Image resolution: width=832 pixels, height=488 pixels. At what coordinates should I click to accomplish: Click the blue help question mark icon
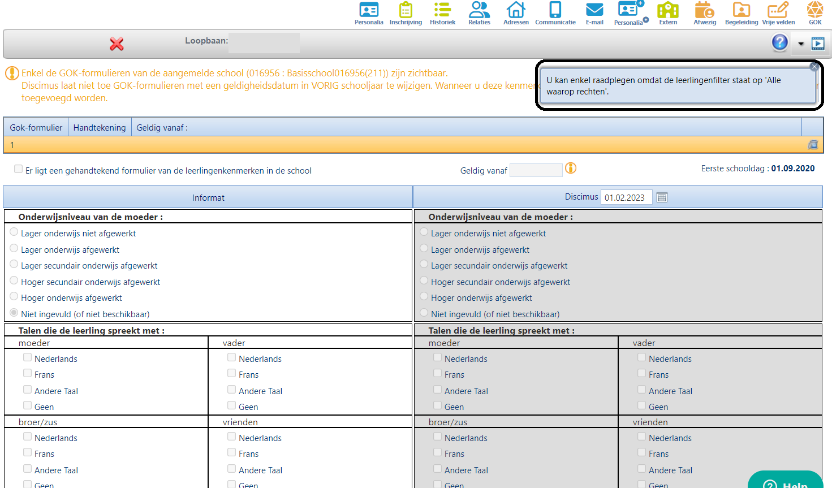[x=779, y=42]
